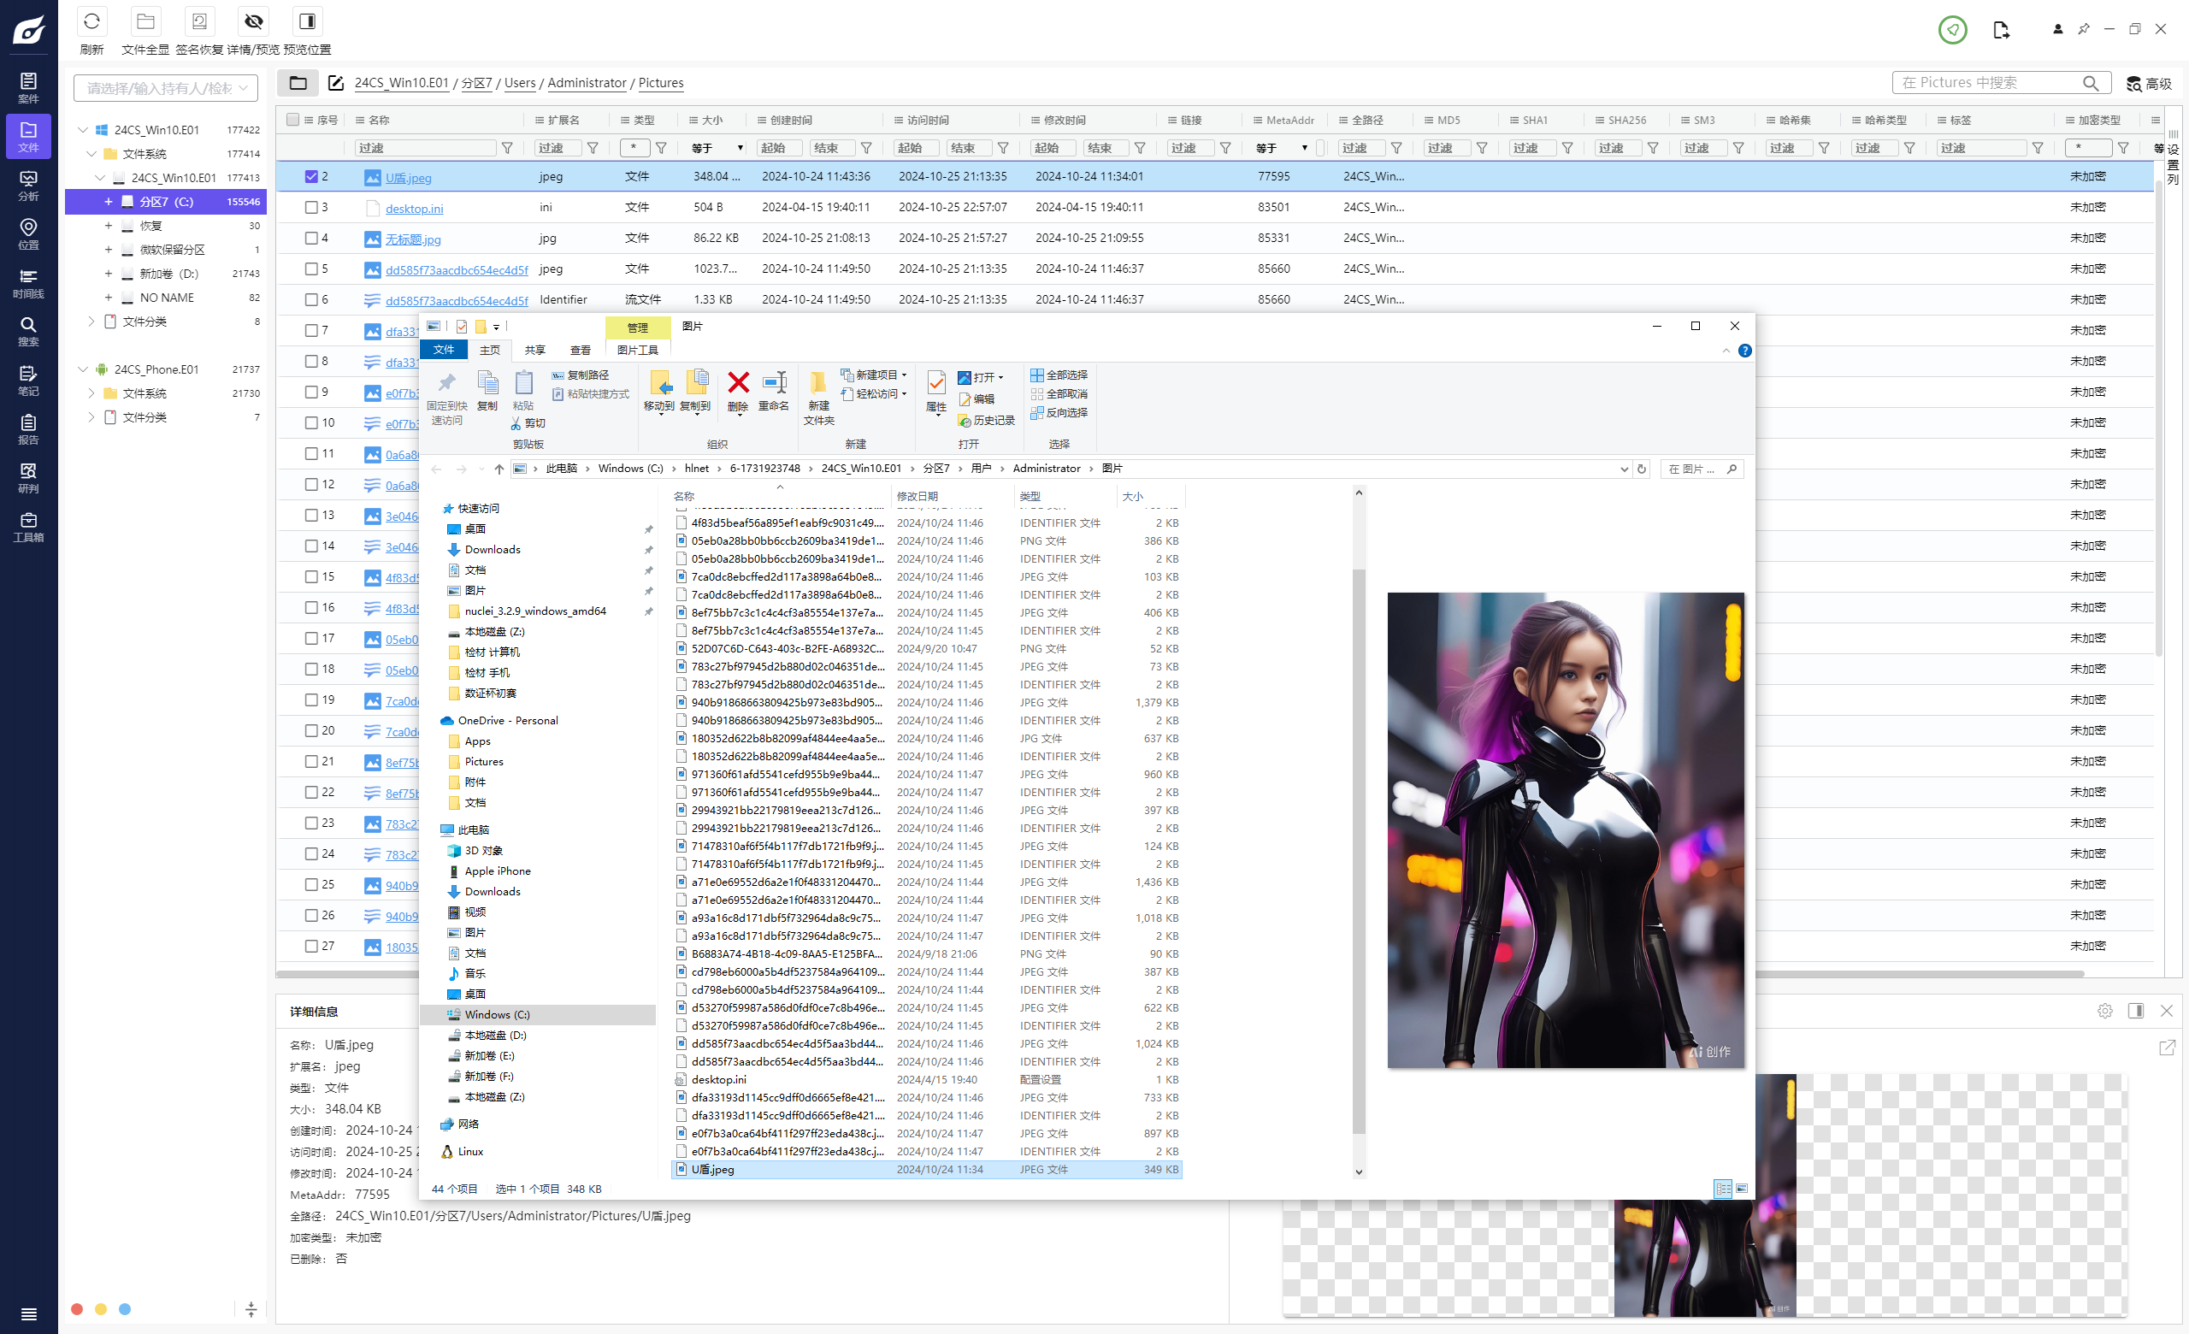Open the 报告 (Report) sidebar icon
This screenshot has width=2189, height=1334.
coord(28,429)
